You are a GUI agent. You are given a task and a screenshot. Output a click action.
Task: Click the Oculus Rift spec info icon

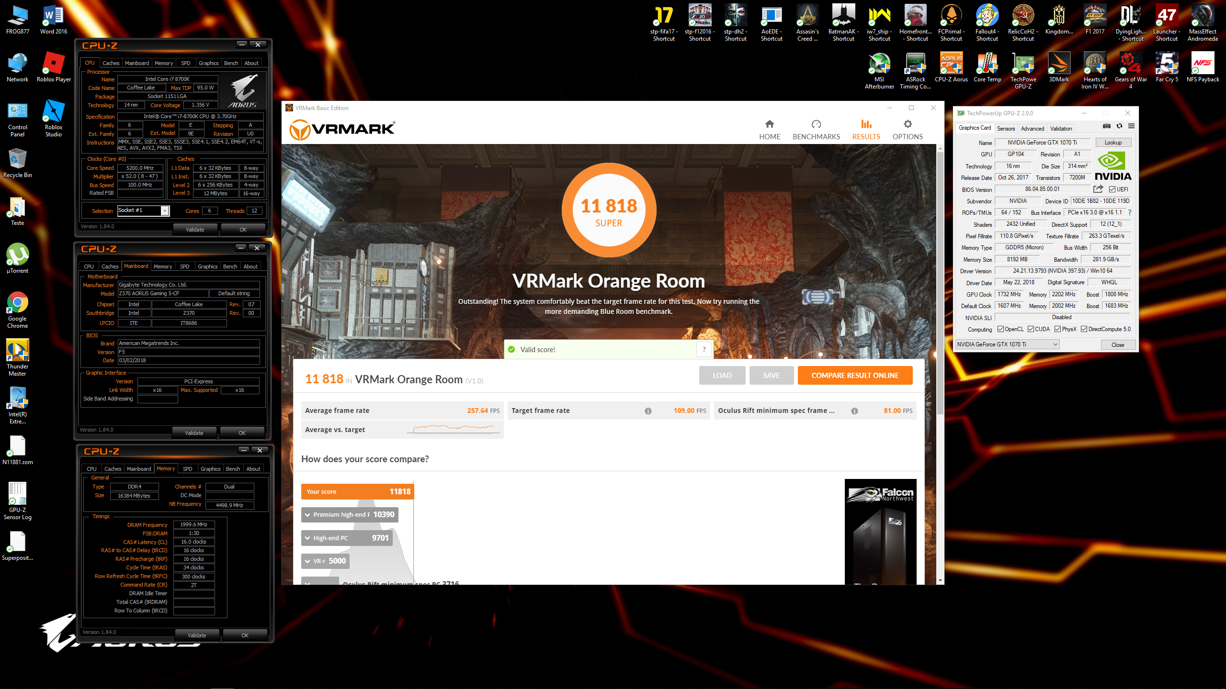(854, 411)
